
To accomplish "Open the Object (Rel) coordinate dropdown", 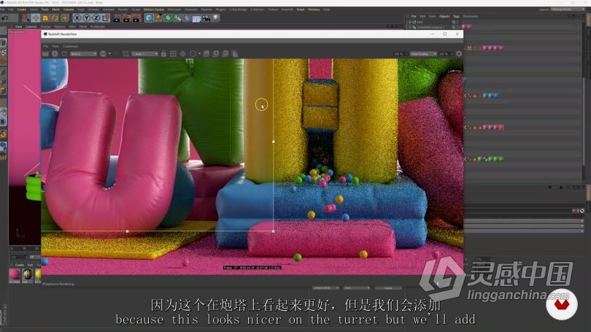I will pos(325,288).
